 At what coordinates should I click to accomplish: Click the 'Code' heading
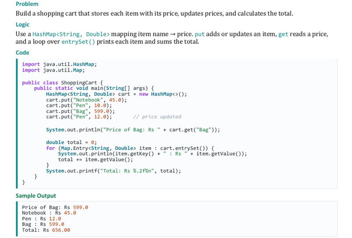(x=22, y=52)
